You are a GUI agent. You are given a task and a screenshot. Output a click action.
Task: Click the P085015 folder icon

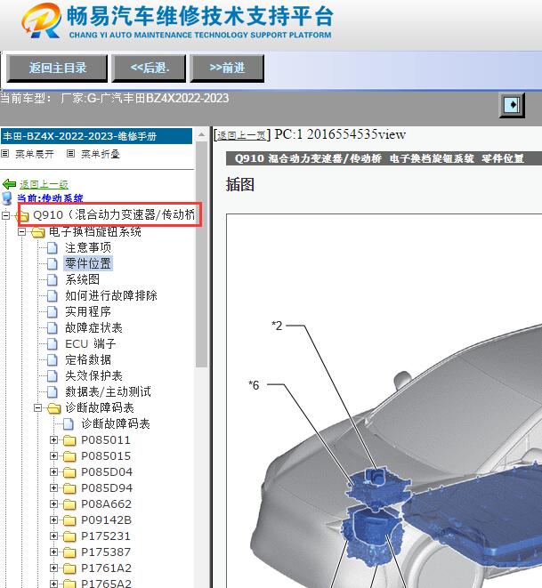[x=69, y=456]
